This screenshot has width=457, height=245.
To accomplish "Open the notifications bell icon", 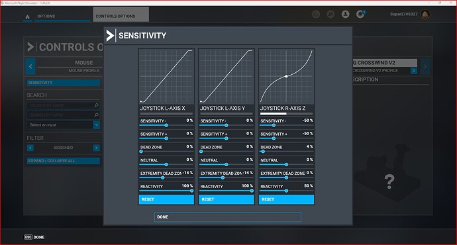I will 360,14.
